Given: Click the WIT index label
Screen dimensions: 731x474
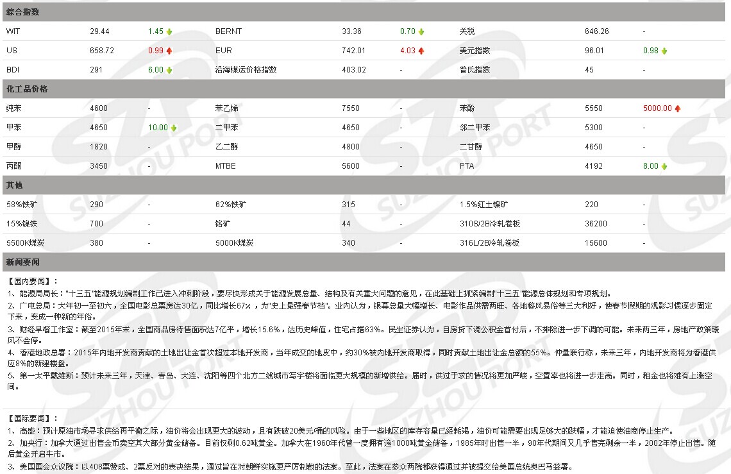Looking at the screenshot, I should tap(13, 31).
